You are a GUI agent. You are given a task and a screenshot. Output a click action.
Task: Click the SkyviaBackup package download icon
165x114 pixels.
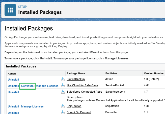(x=63, y=79)
